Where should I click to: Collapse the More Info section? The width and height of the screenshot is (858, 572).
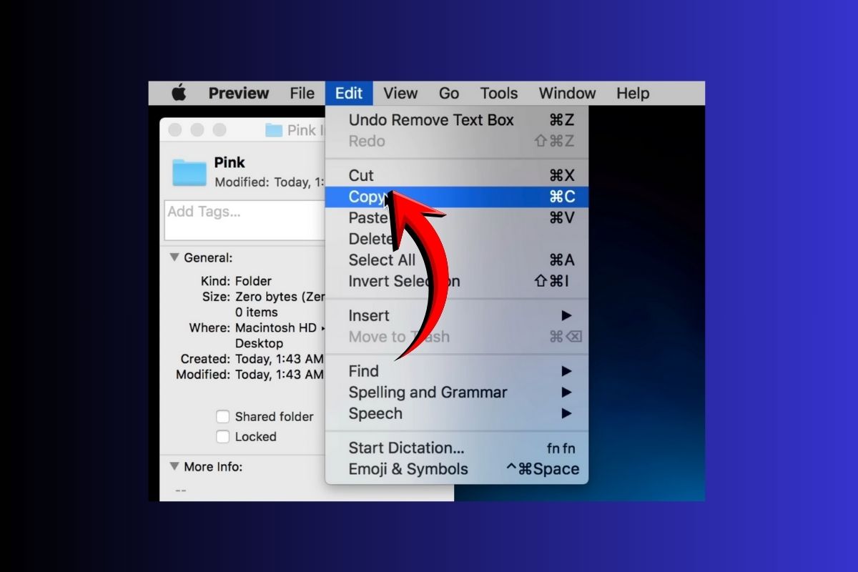coord(174,466)
